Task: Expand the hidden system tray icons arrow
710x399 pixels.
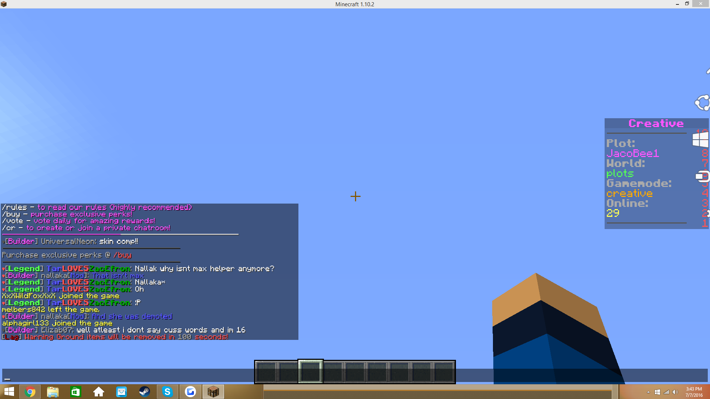Action: tap(648, 392)
